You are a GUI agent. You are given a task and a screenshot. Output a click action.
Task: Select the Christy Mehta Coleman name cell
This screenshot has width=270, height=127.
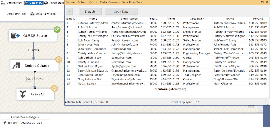point(93,53)
